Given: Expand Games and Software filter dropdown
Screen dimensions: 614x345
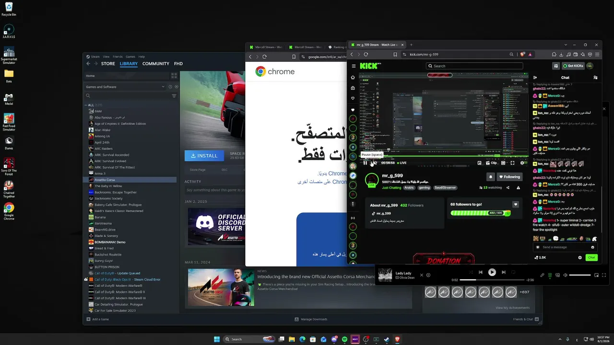Looking at the screenshot, I should (163, 87).
